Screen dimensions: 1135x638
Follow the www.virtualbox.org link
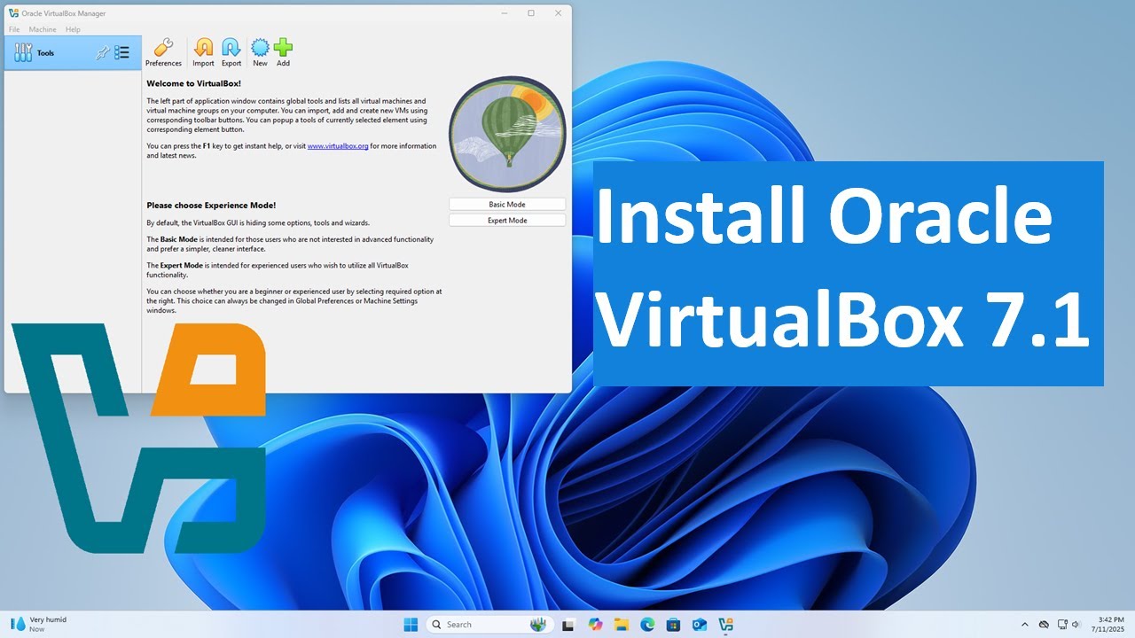[x=338, y=146]
